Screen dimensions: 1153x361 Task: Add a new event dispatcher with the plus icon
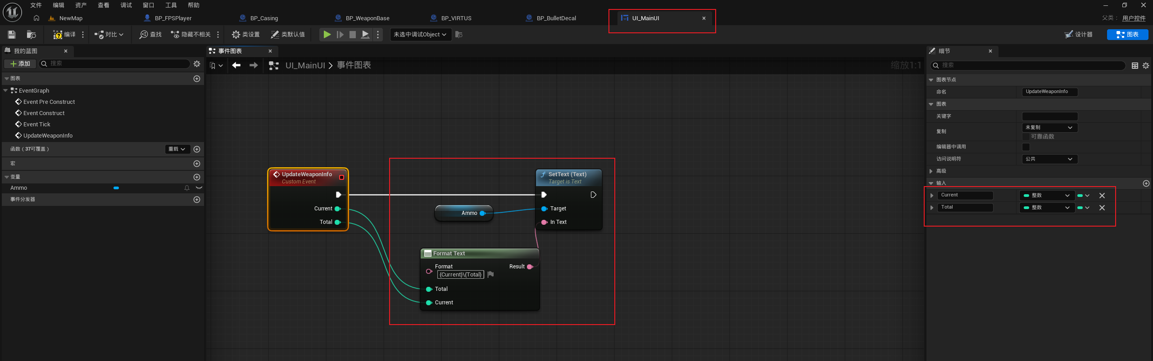tap(197, 200)
